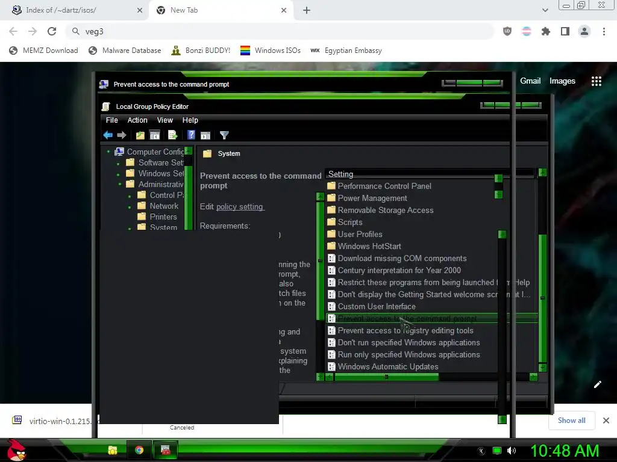The image size is (617, 462).
Task: Click the striped flag extension icon
Action: click(x=527, y=31)
